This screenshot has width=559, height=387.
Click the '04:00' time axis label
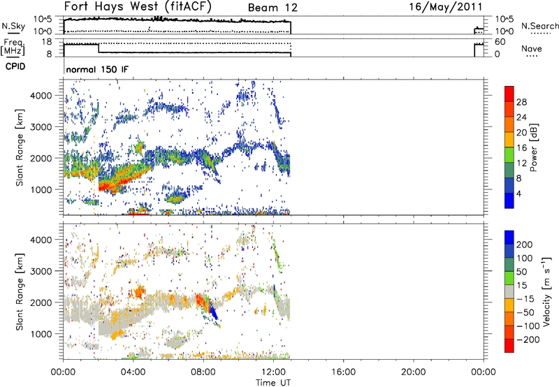coord(133,372)
